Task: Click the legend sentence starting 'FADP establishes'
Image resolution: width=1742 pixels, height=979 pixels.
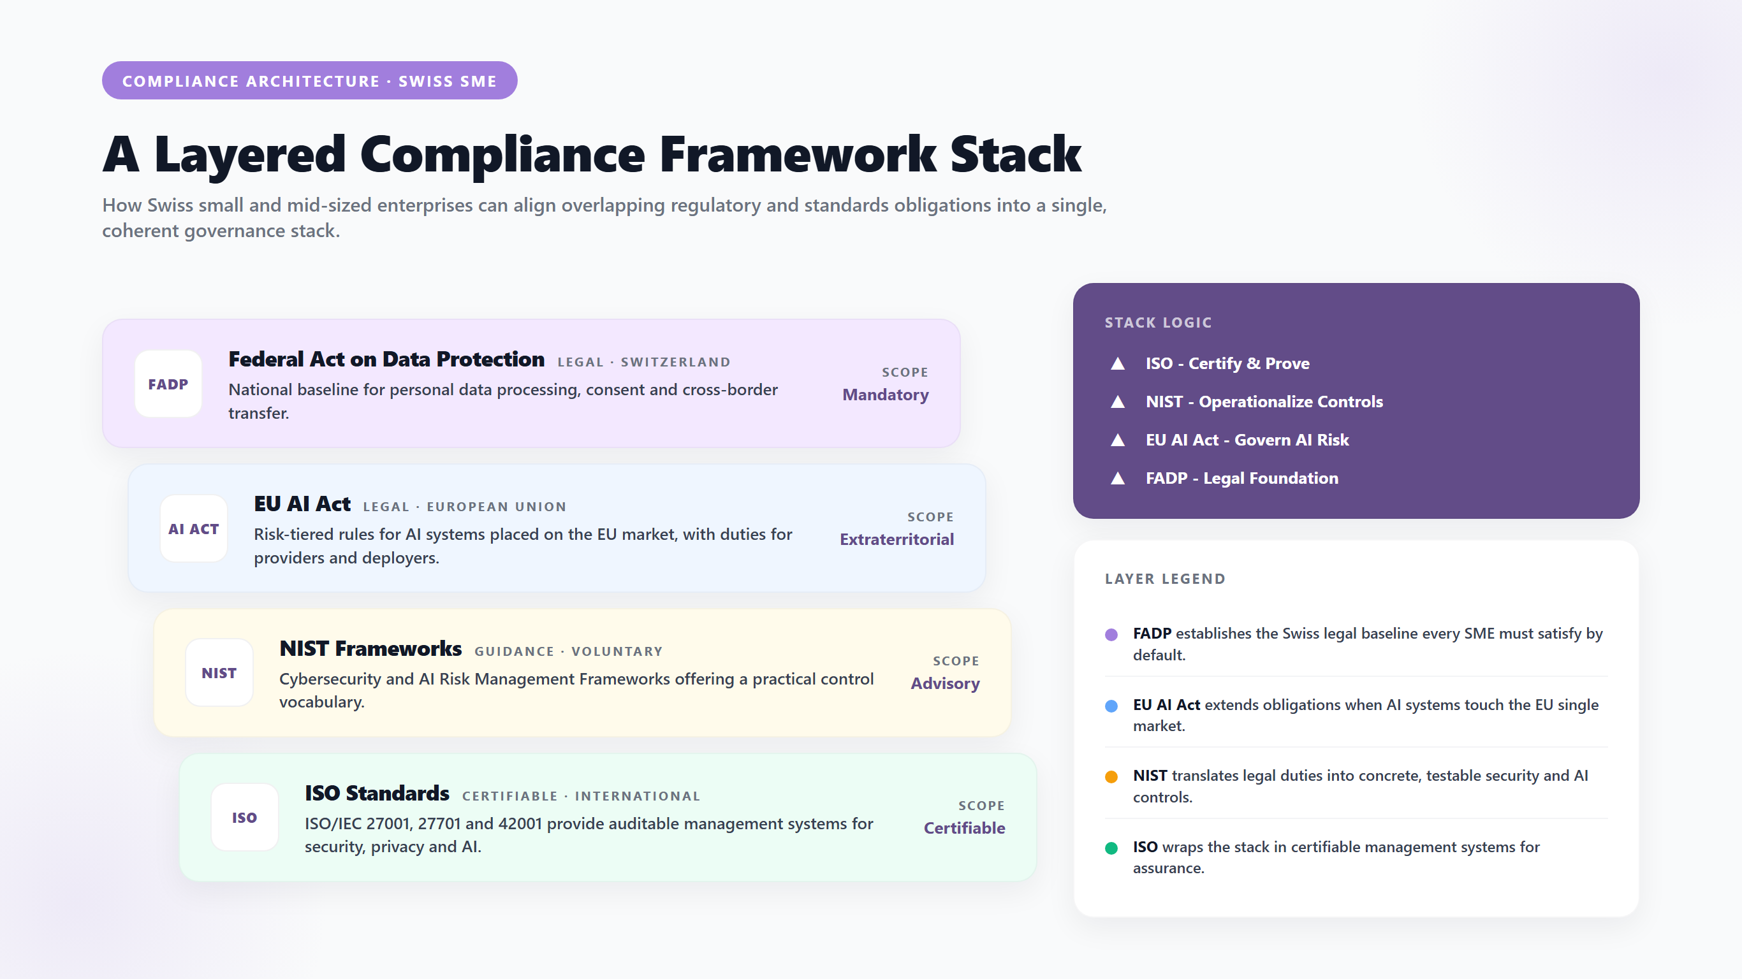Action: coord(1368,644)
